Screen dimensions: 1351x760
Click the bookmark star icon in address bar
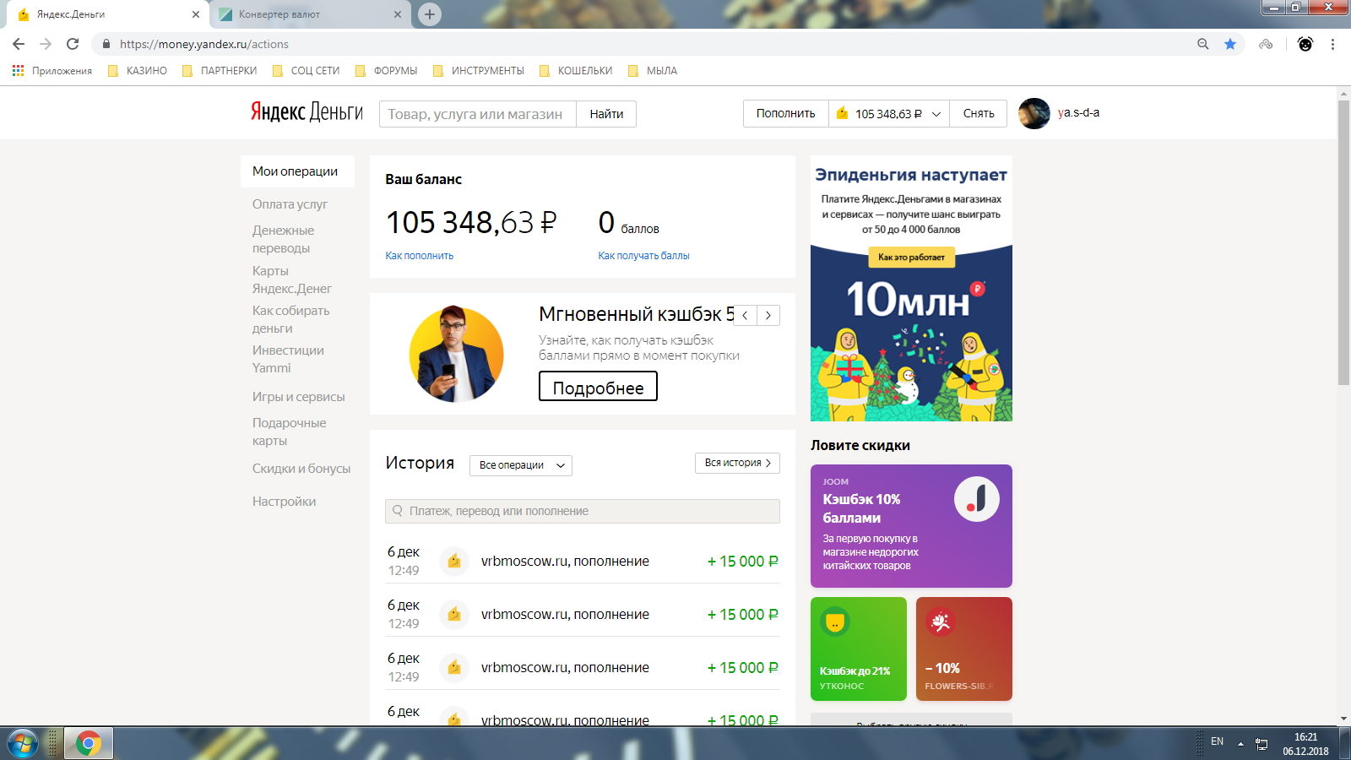pyautogui.click(x=1230, y=44)
